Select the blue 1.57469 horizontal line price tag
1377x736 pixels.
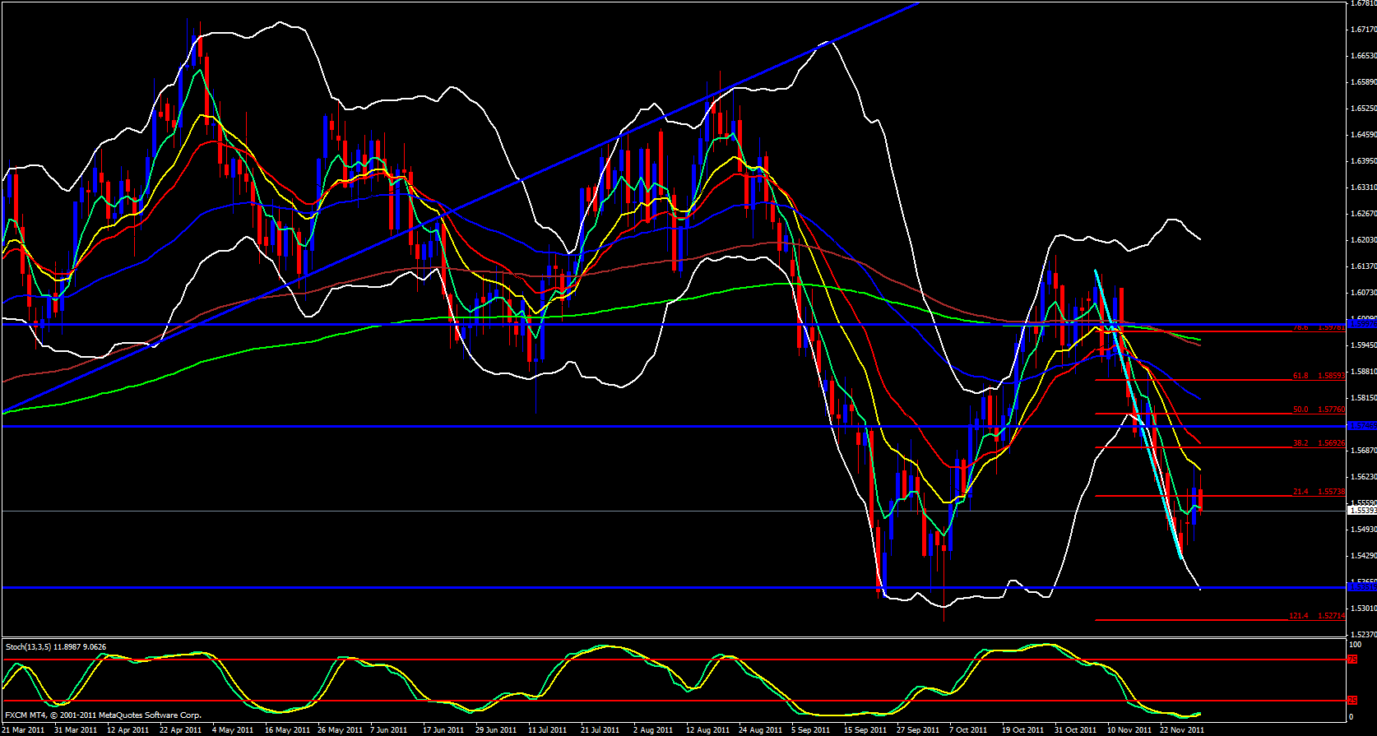pyautogui.click(x=1361, y=426)
